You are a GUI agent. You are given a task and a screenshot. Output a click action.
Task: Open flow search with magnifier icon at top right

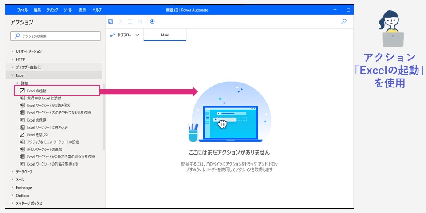tap(344, 21)
